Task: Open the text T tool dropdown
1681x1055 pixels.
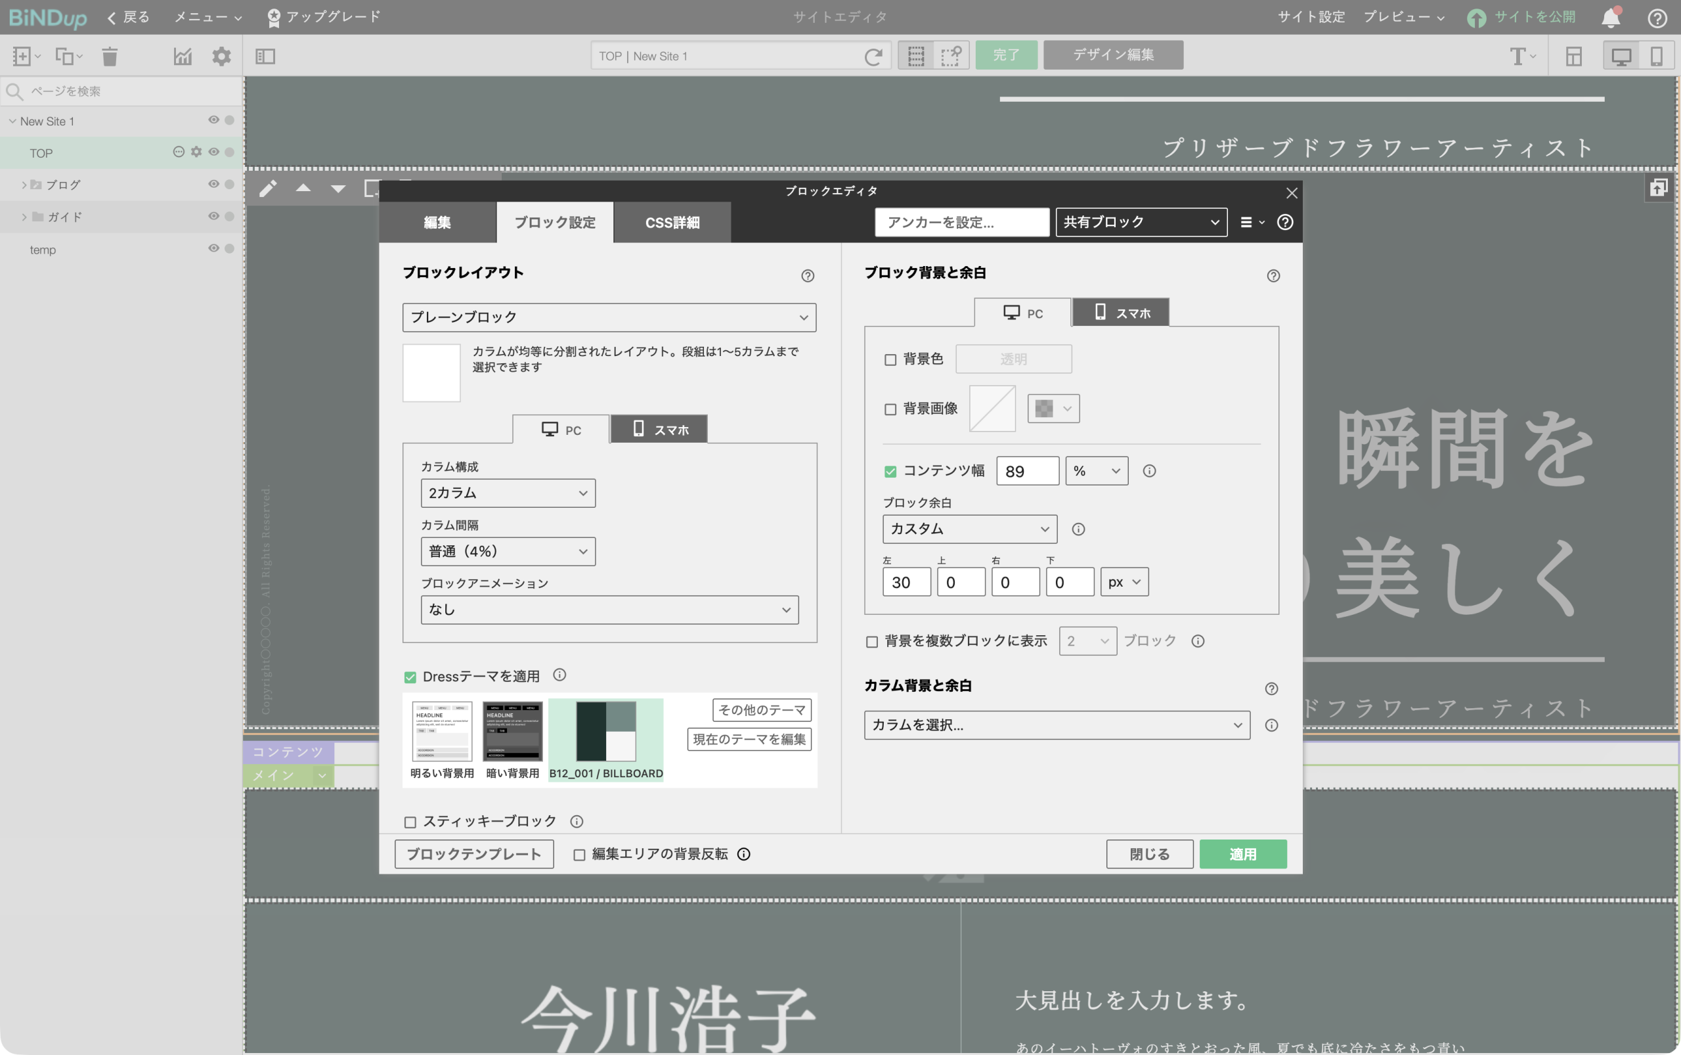Action: (x=1522, y=56)
